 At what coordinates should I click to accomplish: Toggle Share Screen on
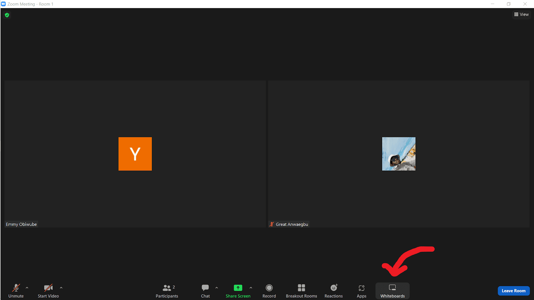(x=238, y=290)
